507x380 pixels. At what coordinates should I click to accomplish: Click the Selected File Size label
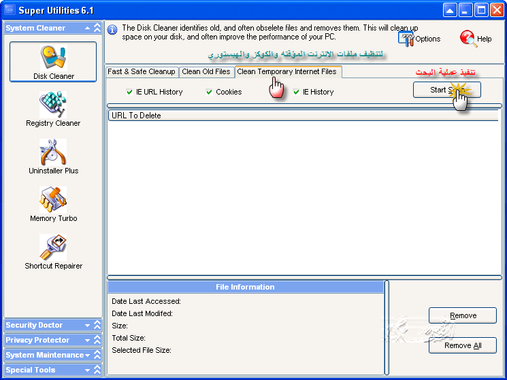(x=142, y=350)
